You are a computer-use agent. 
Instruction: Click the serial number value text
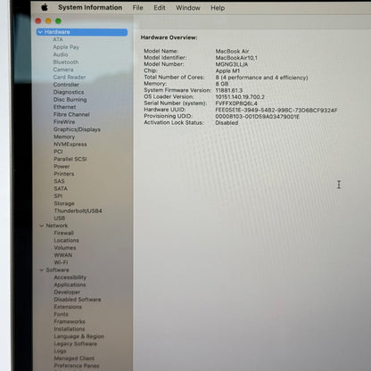coord(236,103)
